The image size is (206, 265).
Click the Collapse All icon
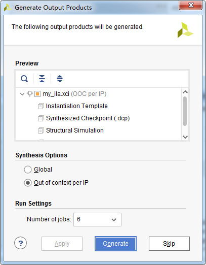[x=42, y=79]
